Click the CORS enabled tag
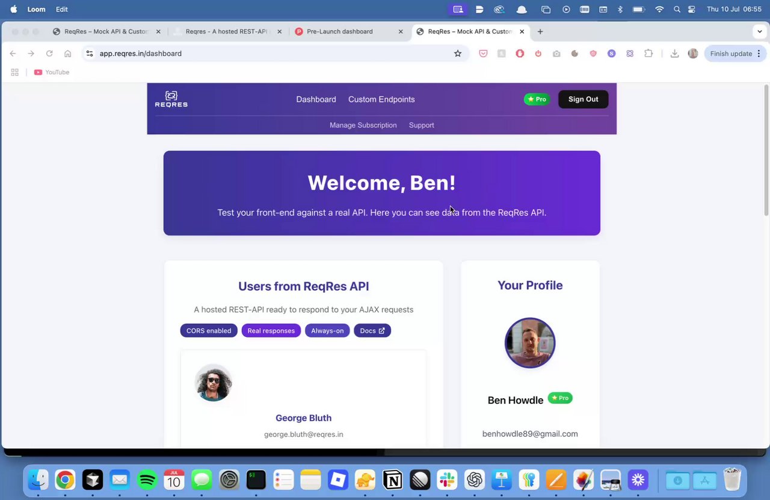 (209, 330)
